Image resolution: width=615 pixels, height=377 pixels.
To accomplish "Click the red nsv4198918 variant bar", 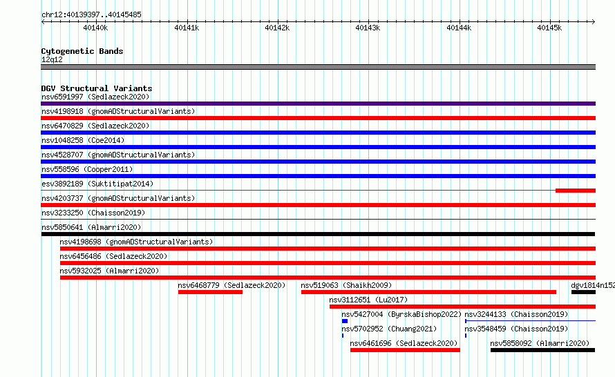I will pos(318,118).
